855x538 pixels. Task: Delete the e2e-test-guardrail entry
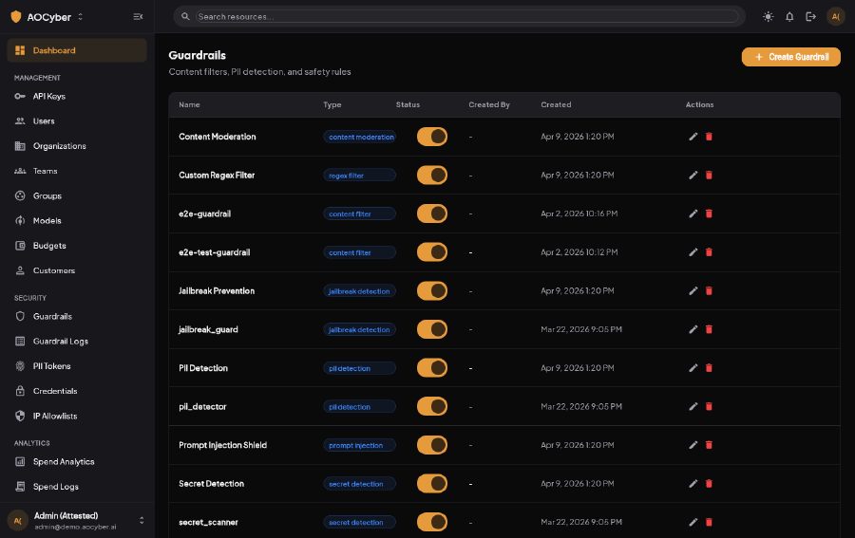click(x=709, y=252)
